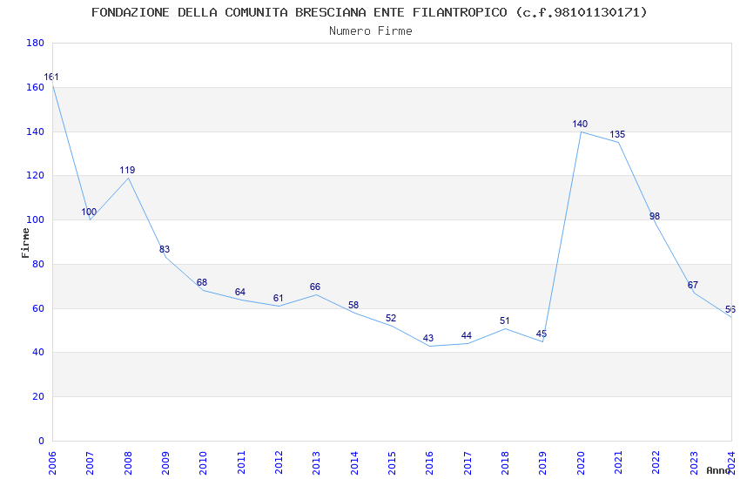
Task: Click the 83 data label for 2009
Action: pos(165,249)
